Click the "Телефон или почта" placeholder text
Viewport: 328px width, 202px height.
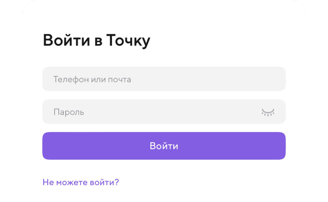click(x=92, y=80)
